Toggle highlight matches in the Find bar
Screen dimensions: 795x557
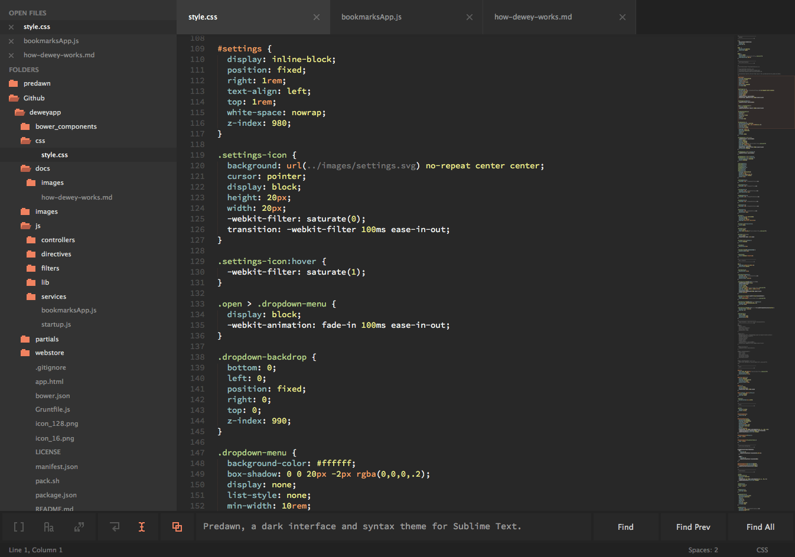pyautogui.click(x=176, y=527)
